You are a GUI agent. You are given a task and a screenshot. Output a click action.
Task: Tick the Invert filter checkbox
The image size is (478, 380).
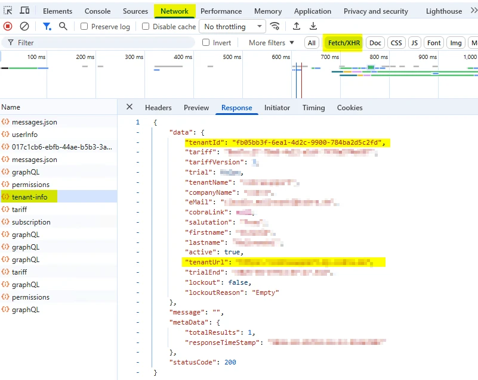tap(206, 43)
